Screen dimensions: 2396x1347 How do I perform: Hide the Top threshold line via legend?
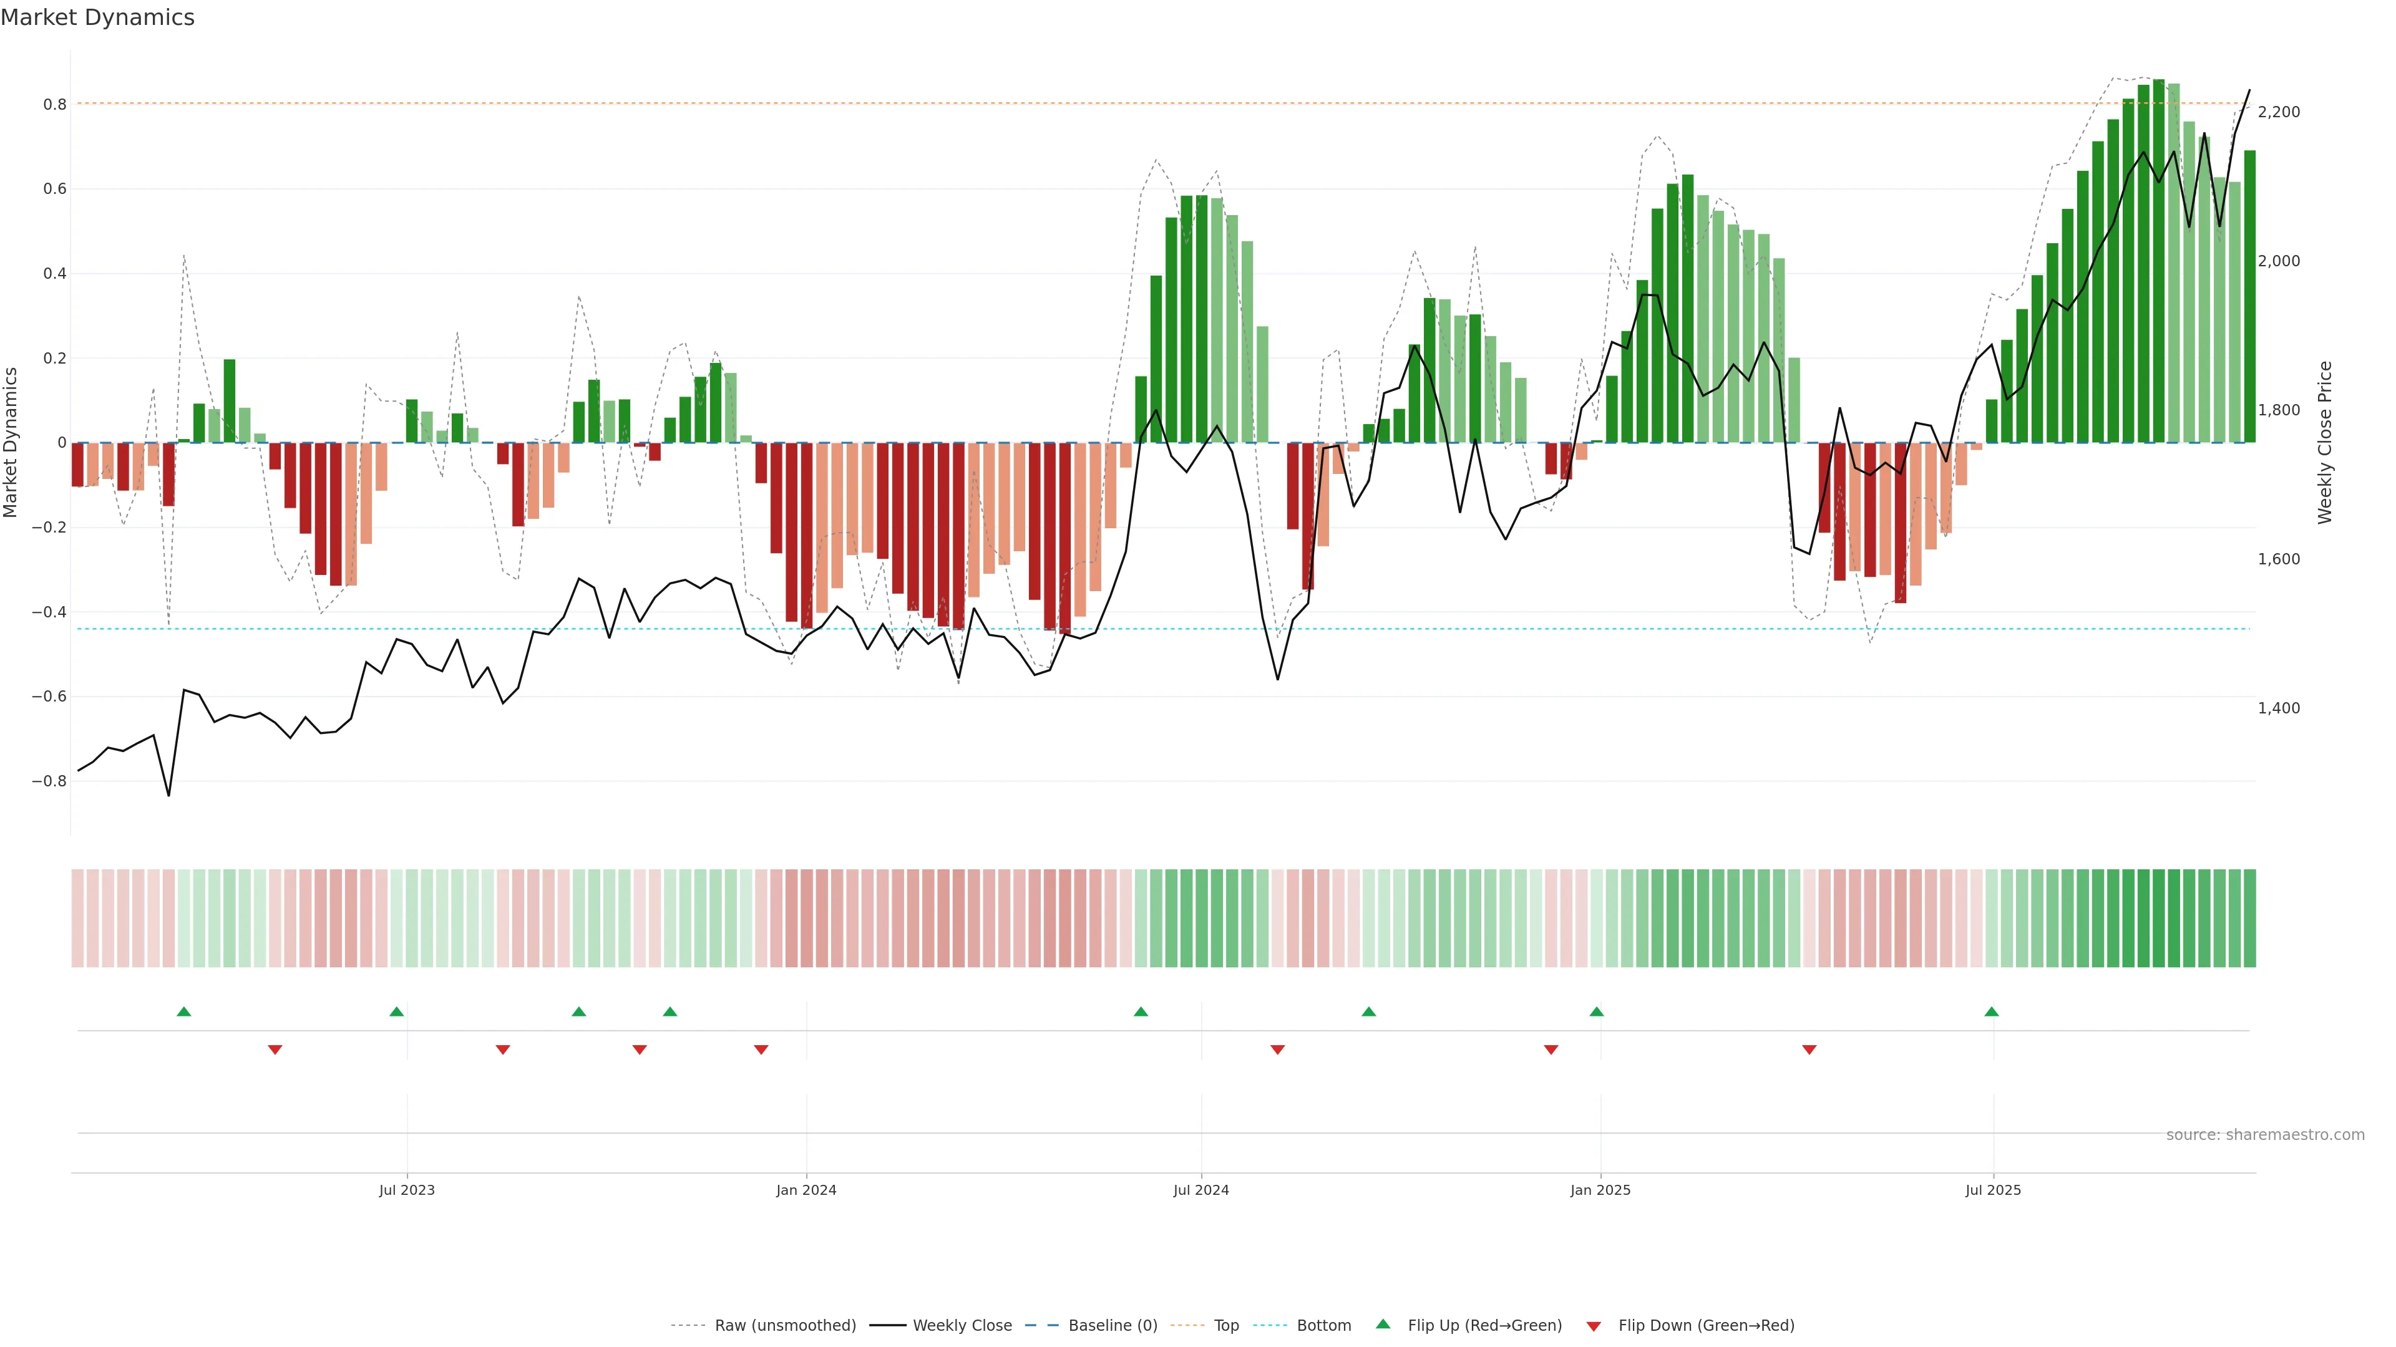pos(1226,1326)
